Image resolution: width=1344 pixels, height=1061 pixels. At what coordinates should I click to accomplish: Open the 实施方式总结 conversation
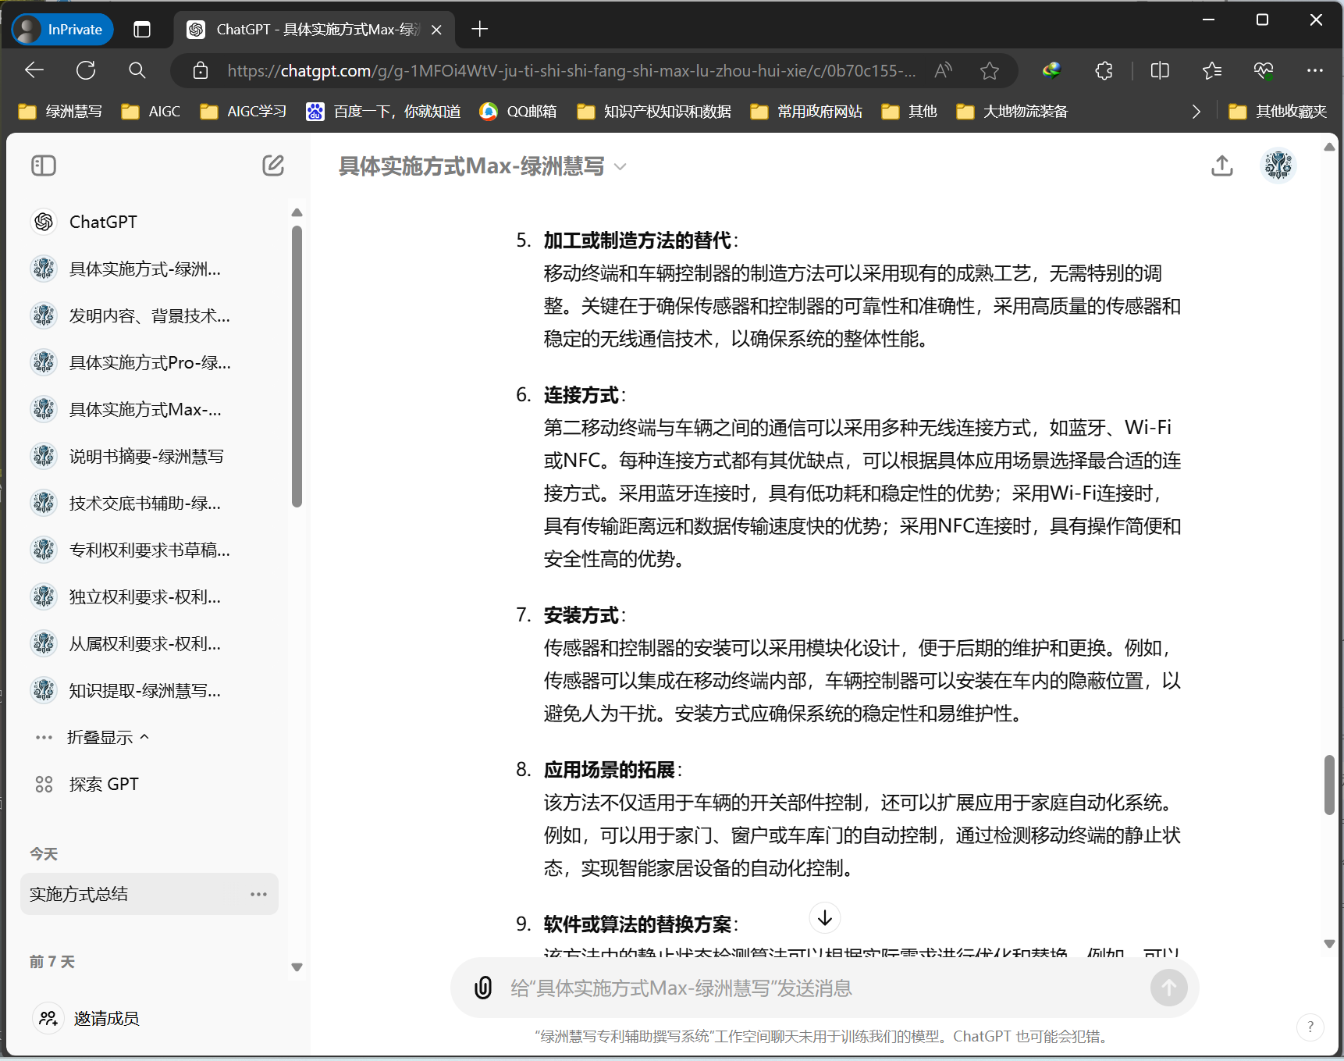78,894
